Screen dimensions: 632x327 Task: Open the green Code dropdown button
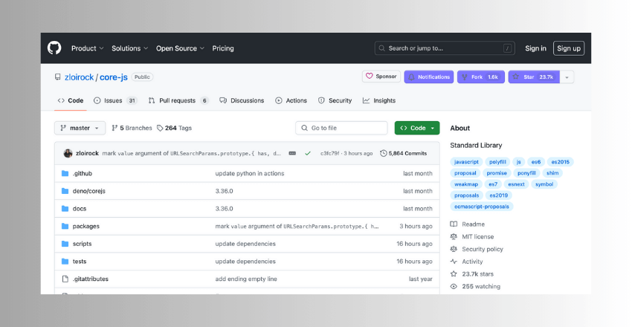coord(417,128)
